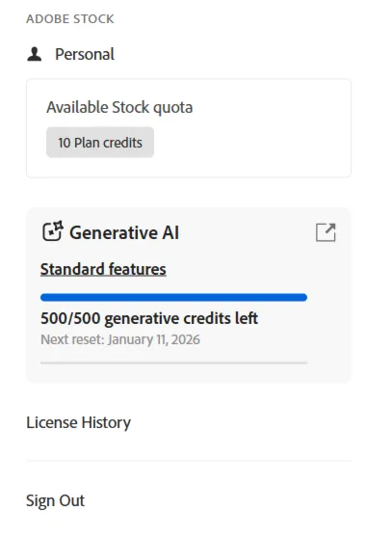Image resolution: width=391 pixels, height=537 pixels.
Task: Click the 10 Plan credits badge
Action: (x=100, y=143)
